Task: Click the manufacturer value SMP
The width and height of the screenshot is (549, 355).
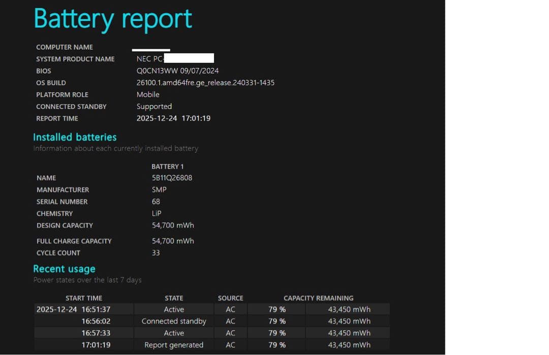Action: (159, 190)
